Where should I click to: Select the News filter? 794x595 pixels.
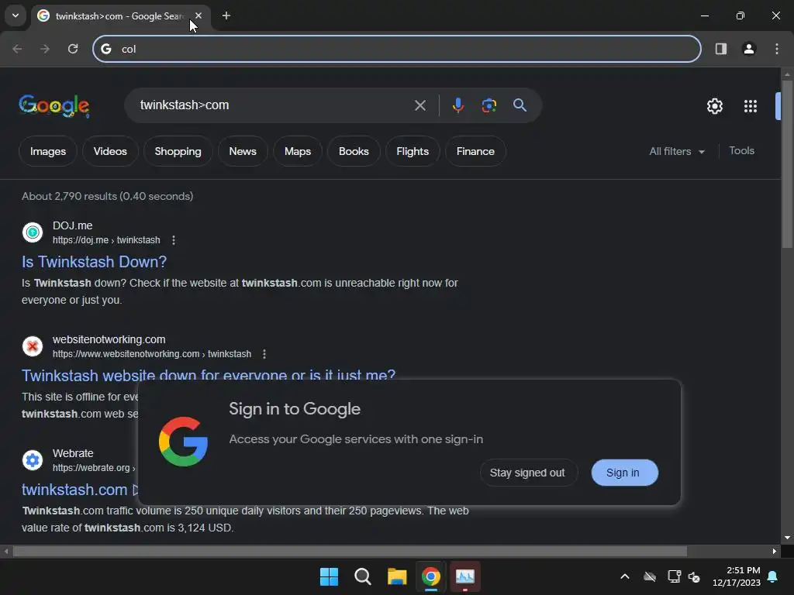[x=243, y=151]
